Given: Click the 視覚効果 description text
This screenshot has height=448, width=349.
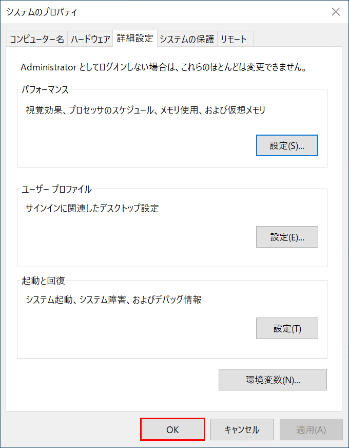Looking at the screenshot, I should pos(146,109).
